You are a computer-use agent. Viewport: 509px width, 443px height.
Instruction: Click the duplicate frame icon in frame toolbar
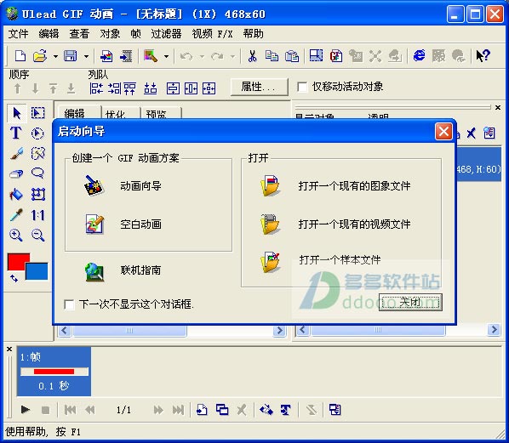point(222,410)
